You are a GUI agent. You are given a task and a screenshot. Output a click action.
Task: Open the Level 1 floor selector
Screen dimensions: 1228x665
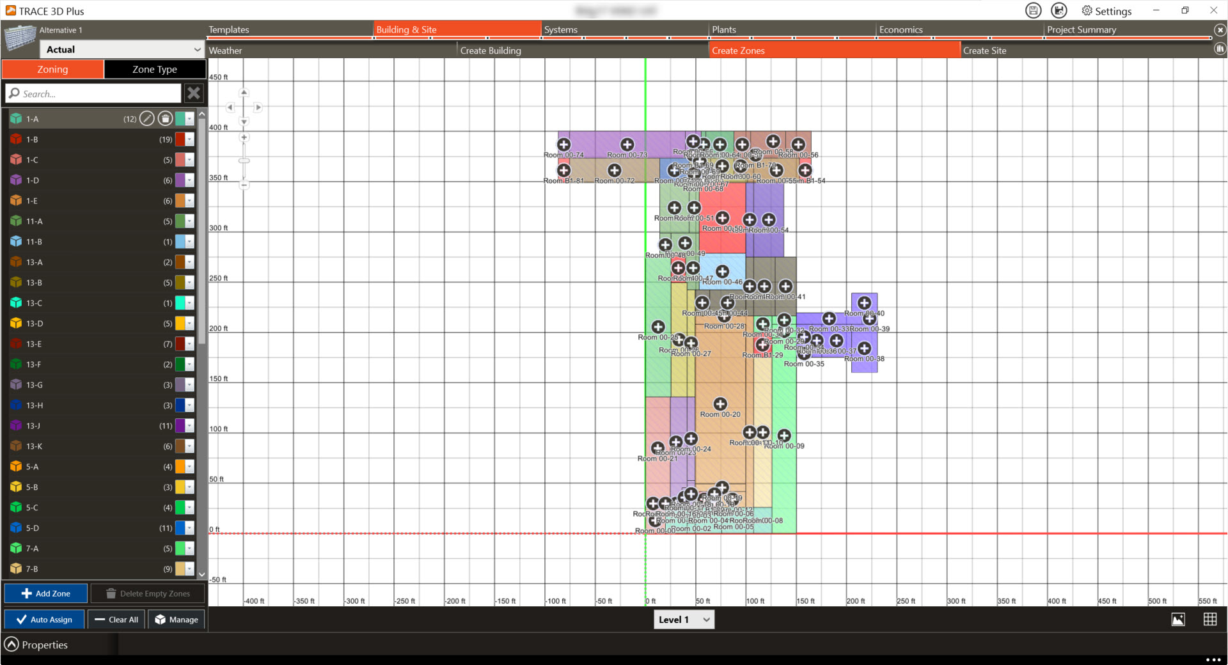(x=684, y=619)
